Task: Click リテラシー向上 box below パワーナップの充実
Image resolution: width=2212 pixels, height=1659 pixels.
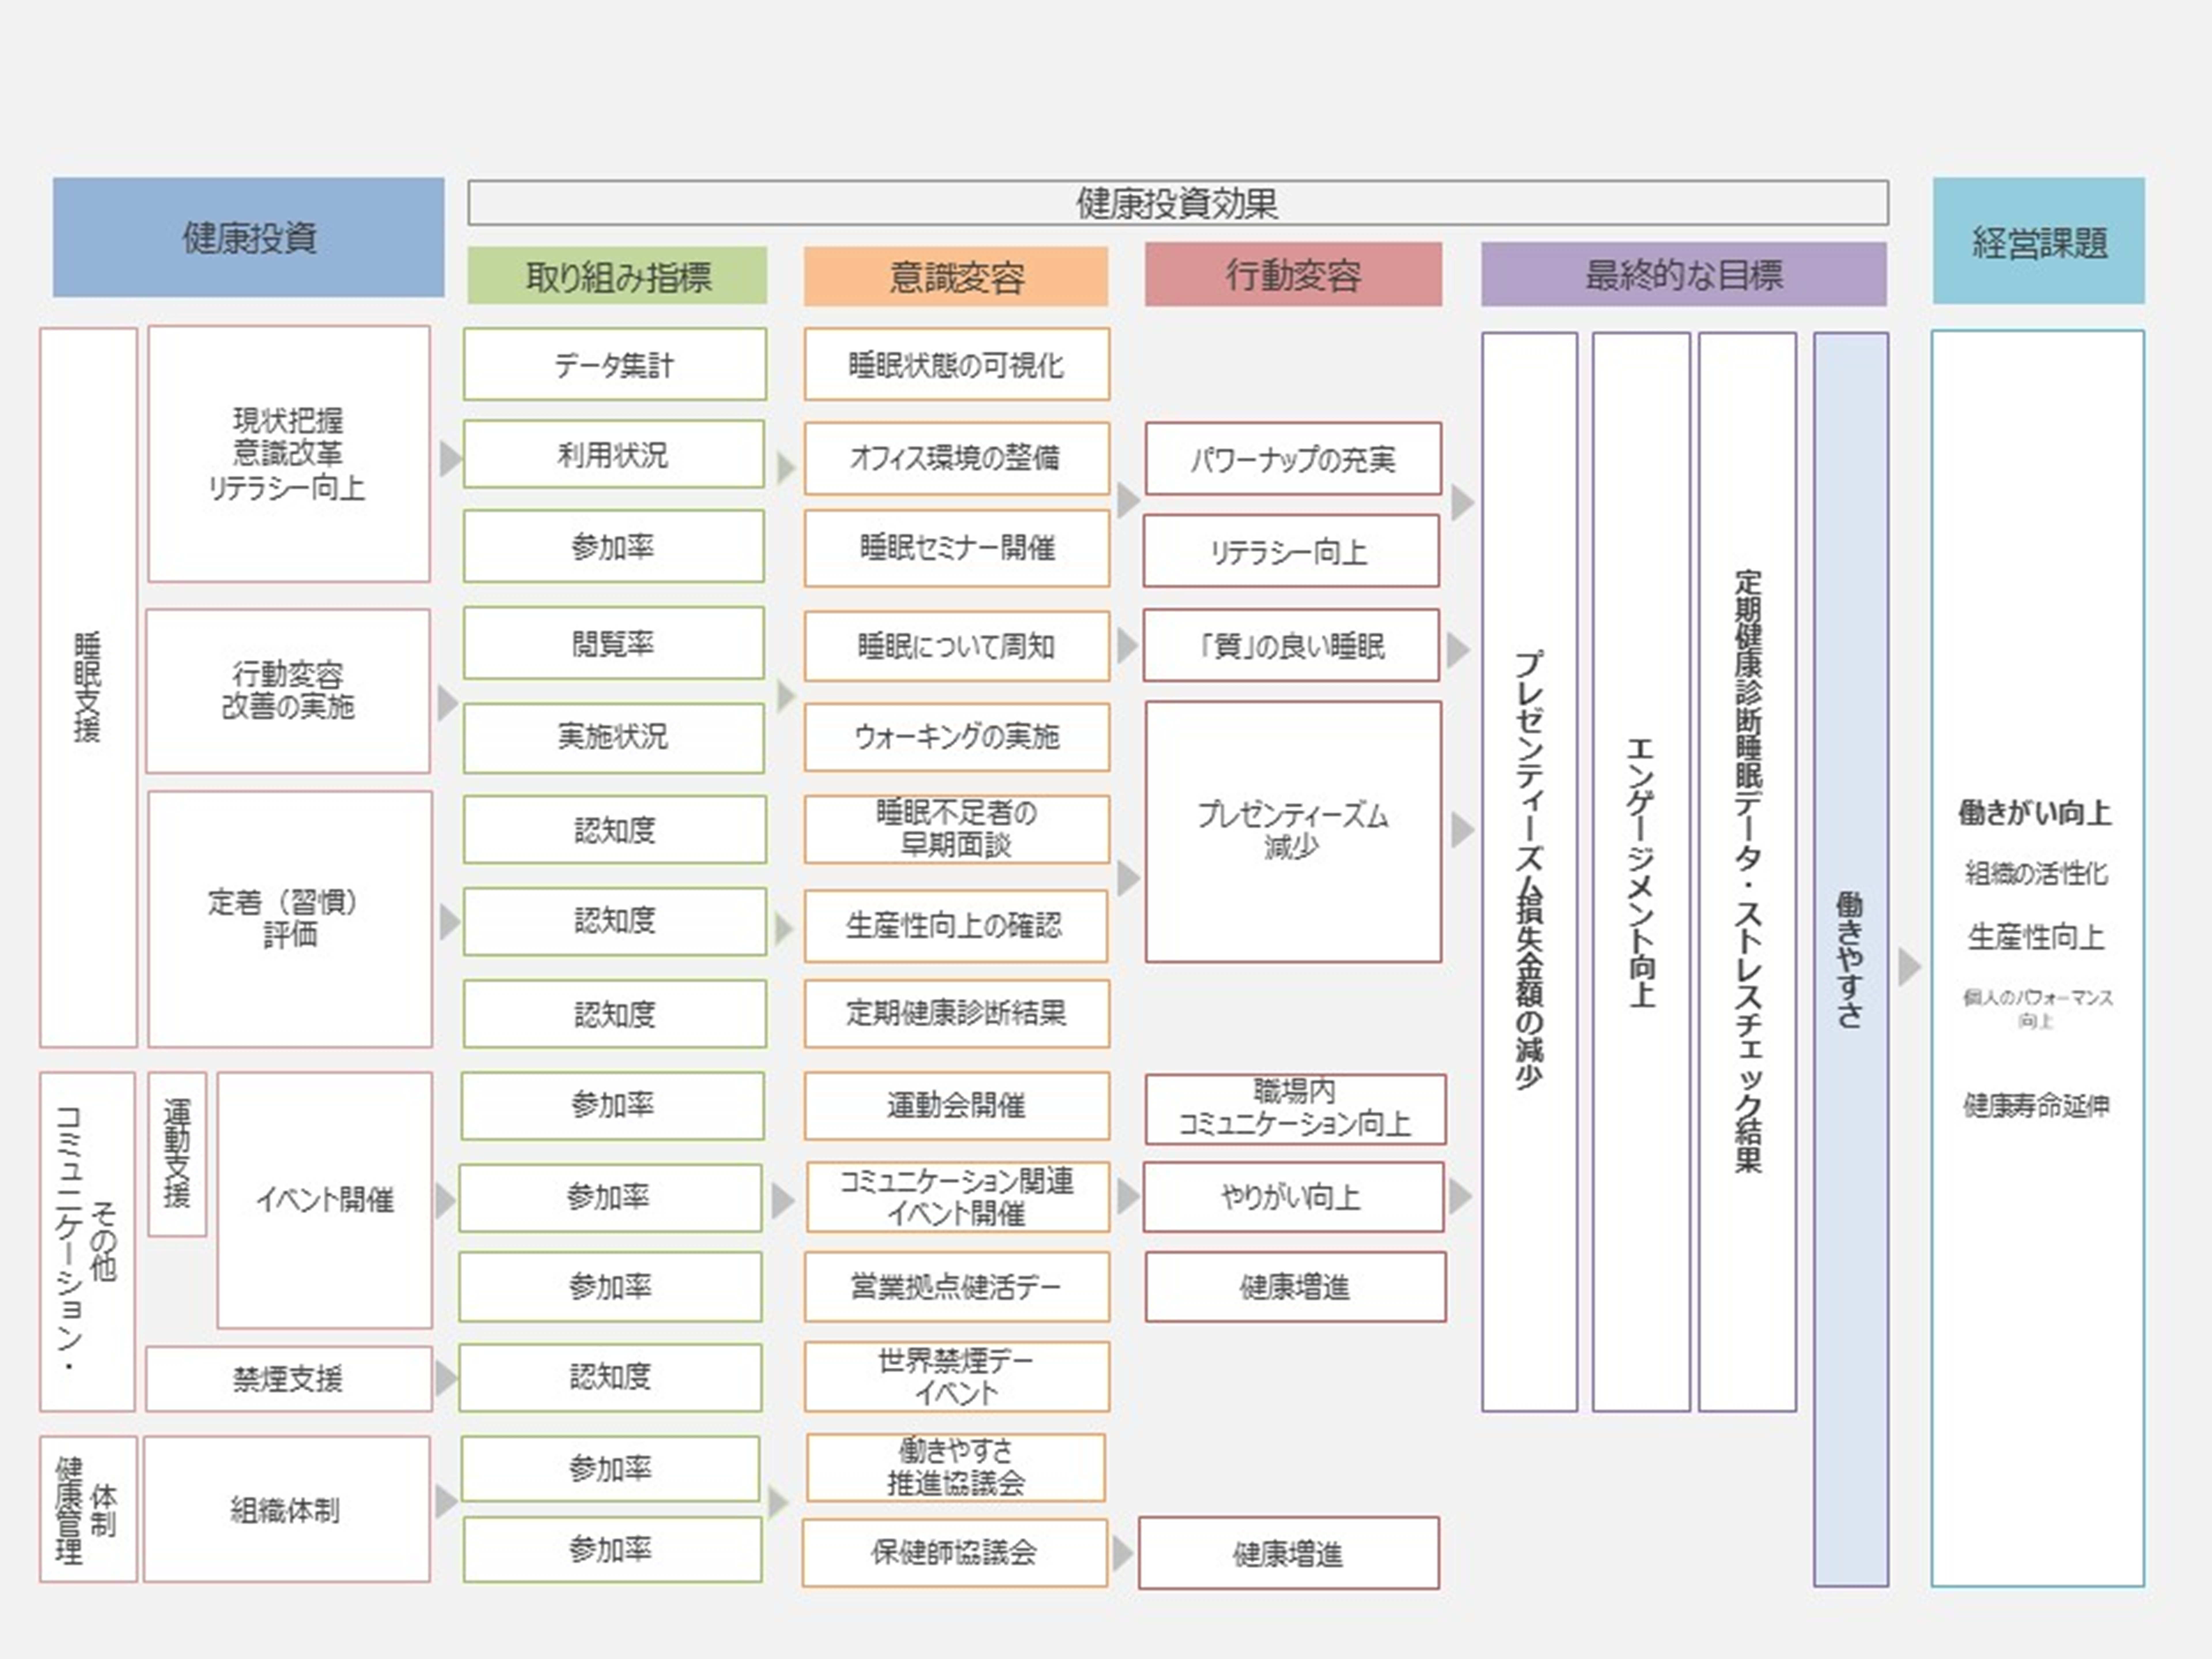Action: click(x=1291, y=551)
